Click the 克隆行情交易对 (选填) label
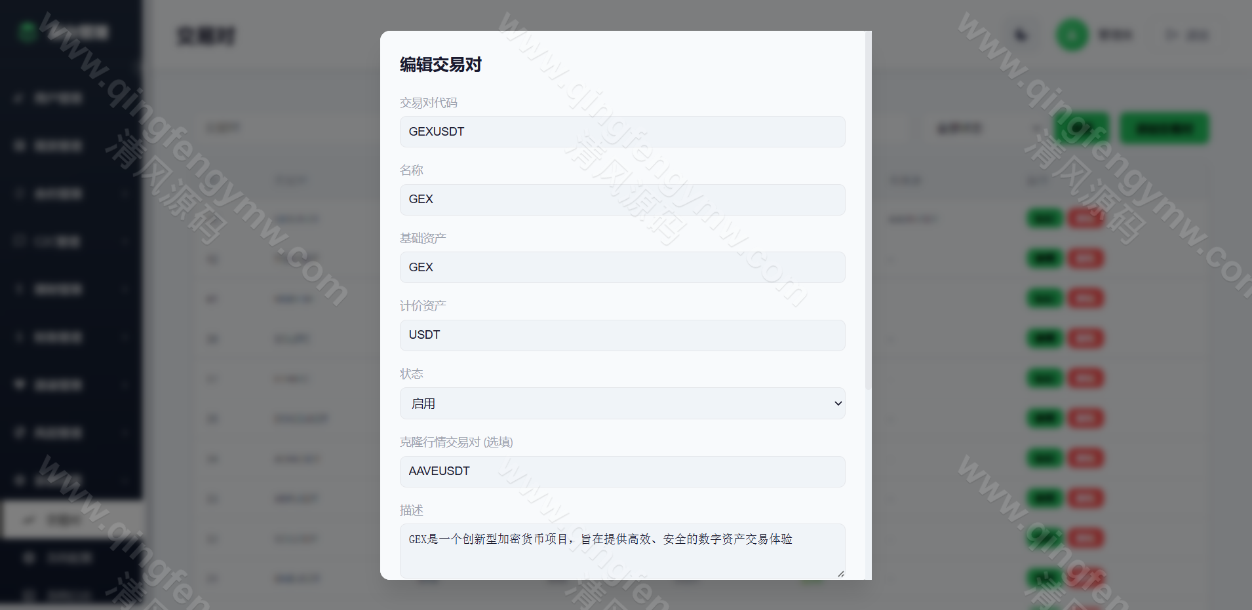The height and width of the screenshot is (610, 1252). click(456, 442)
